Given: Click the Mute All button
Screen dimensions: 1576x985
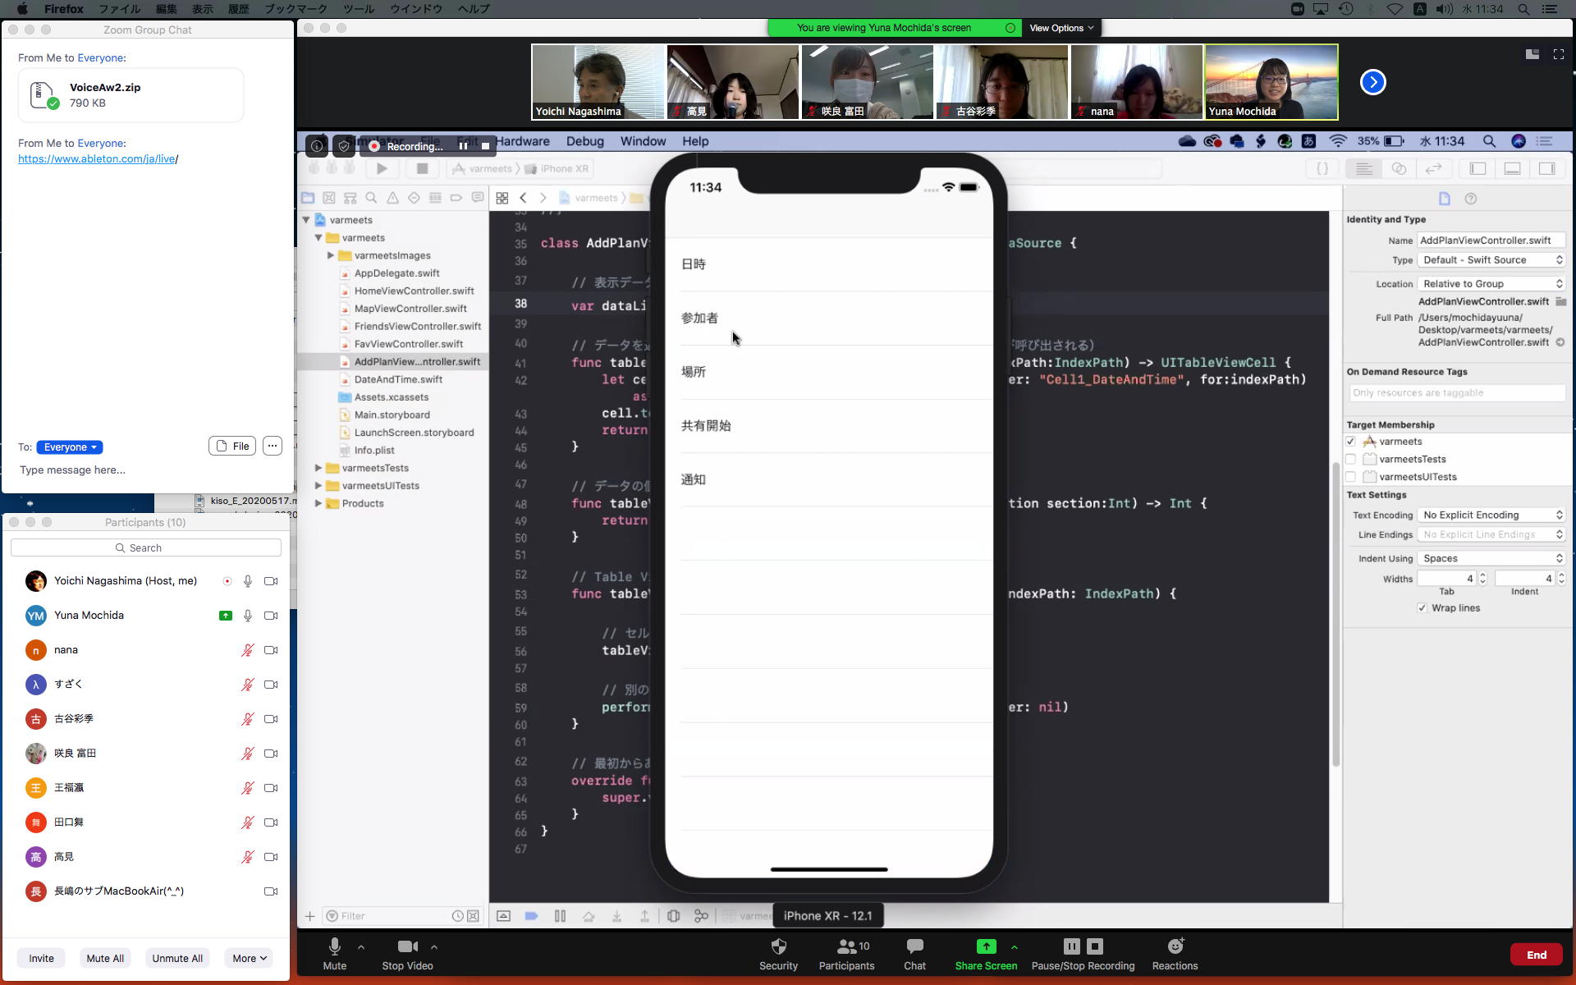Looking at the screenshot, I should [x=105, y=958].
